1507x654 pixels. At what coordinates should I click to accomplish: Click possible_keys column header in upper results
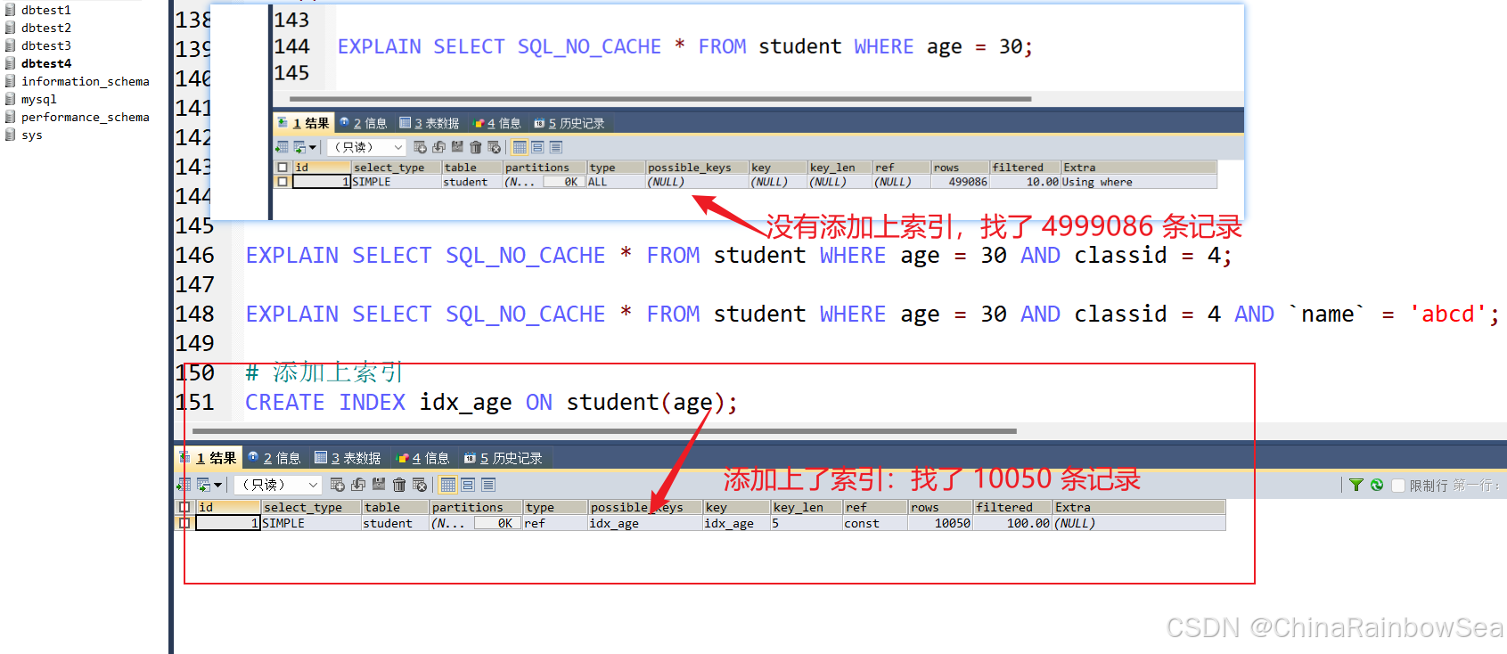(697, 168)
